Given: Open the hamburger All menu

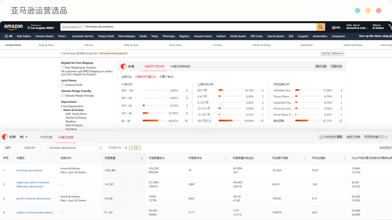Looking at the screenshot, I should pos(9,36).
